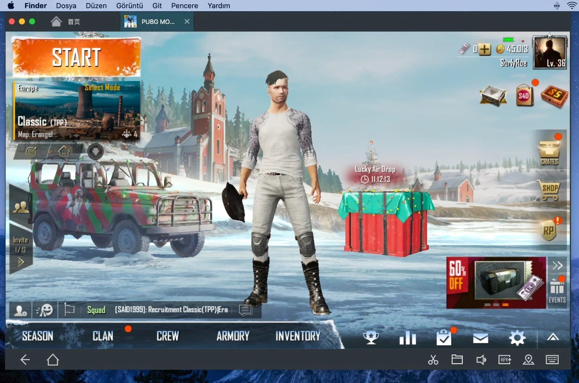Open the CLAN tab
Screen dimensions: 579x383
(103, 336)
